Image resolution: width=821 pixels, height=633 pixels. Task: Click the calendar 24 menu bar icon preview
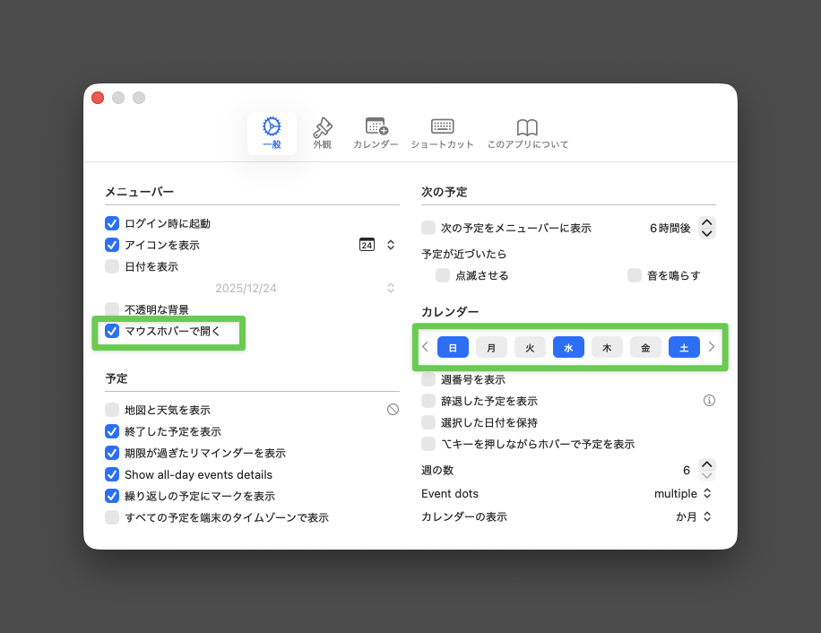367,245
